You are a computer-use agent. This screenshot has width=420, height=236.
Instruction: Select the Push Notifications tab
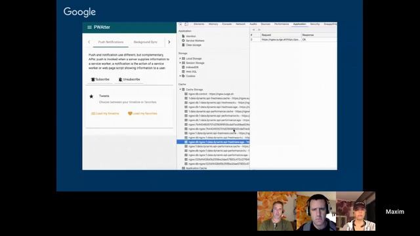pos(111,42)
